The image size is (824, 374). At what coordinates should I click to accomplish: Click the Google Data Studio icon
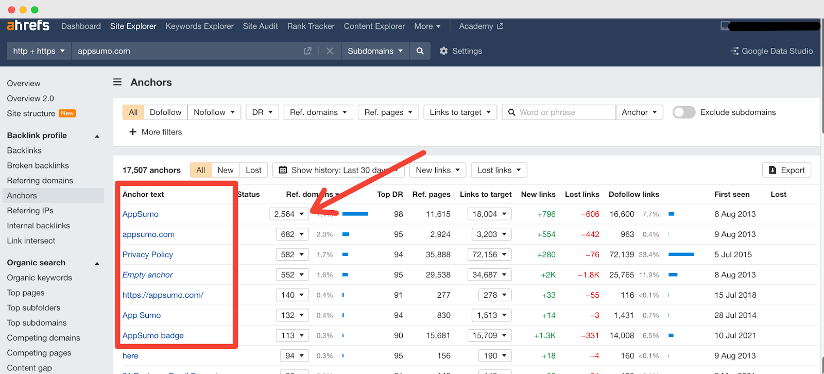734,51
